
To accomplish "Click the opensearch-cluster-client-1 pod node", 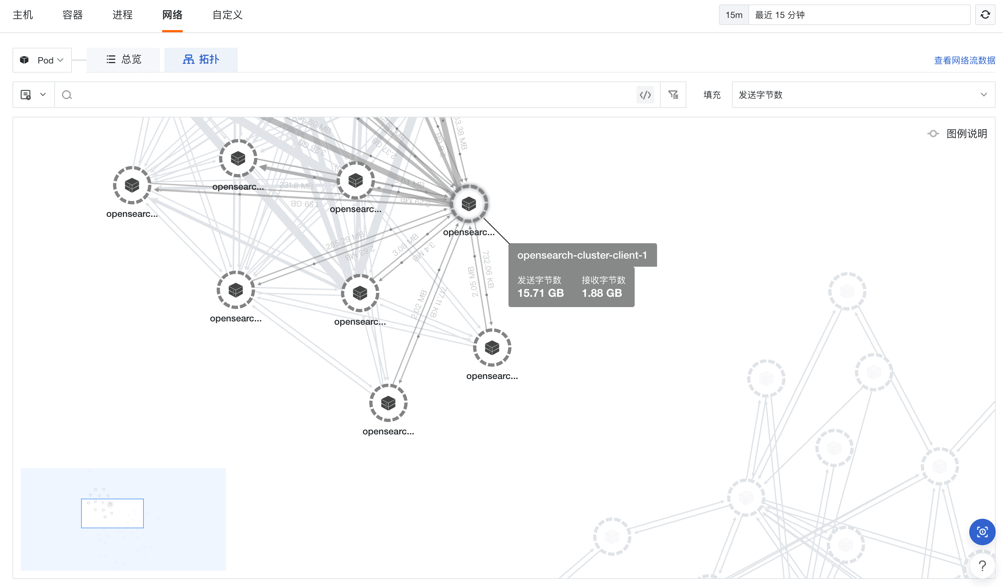I will [468, 204].
